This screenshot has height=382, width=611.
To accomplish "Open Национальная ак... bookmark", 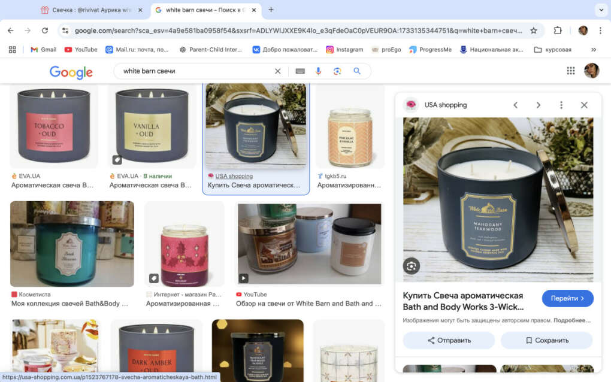I will click(491, 50).
